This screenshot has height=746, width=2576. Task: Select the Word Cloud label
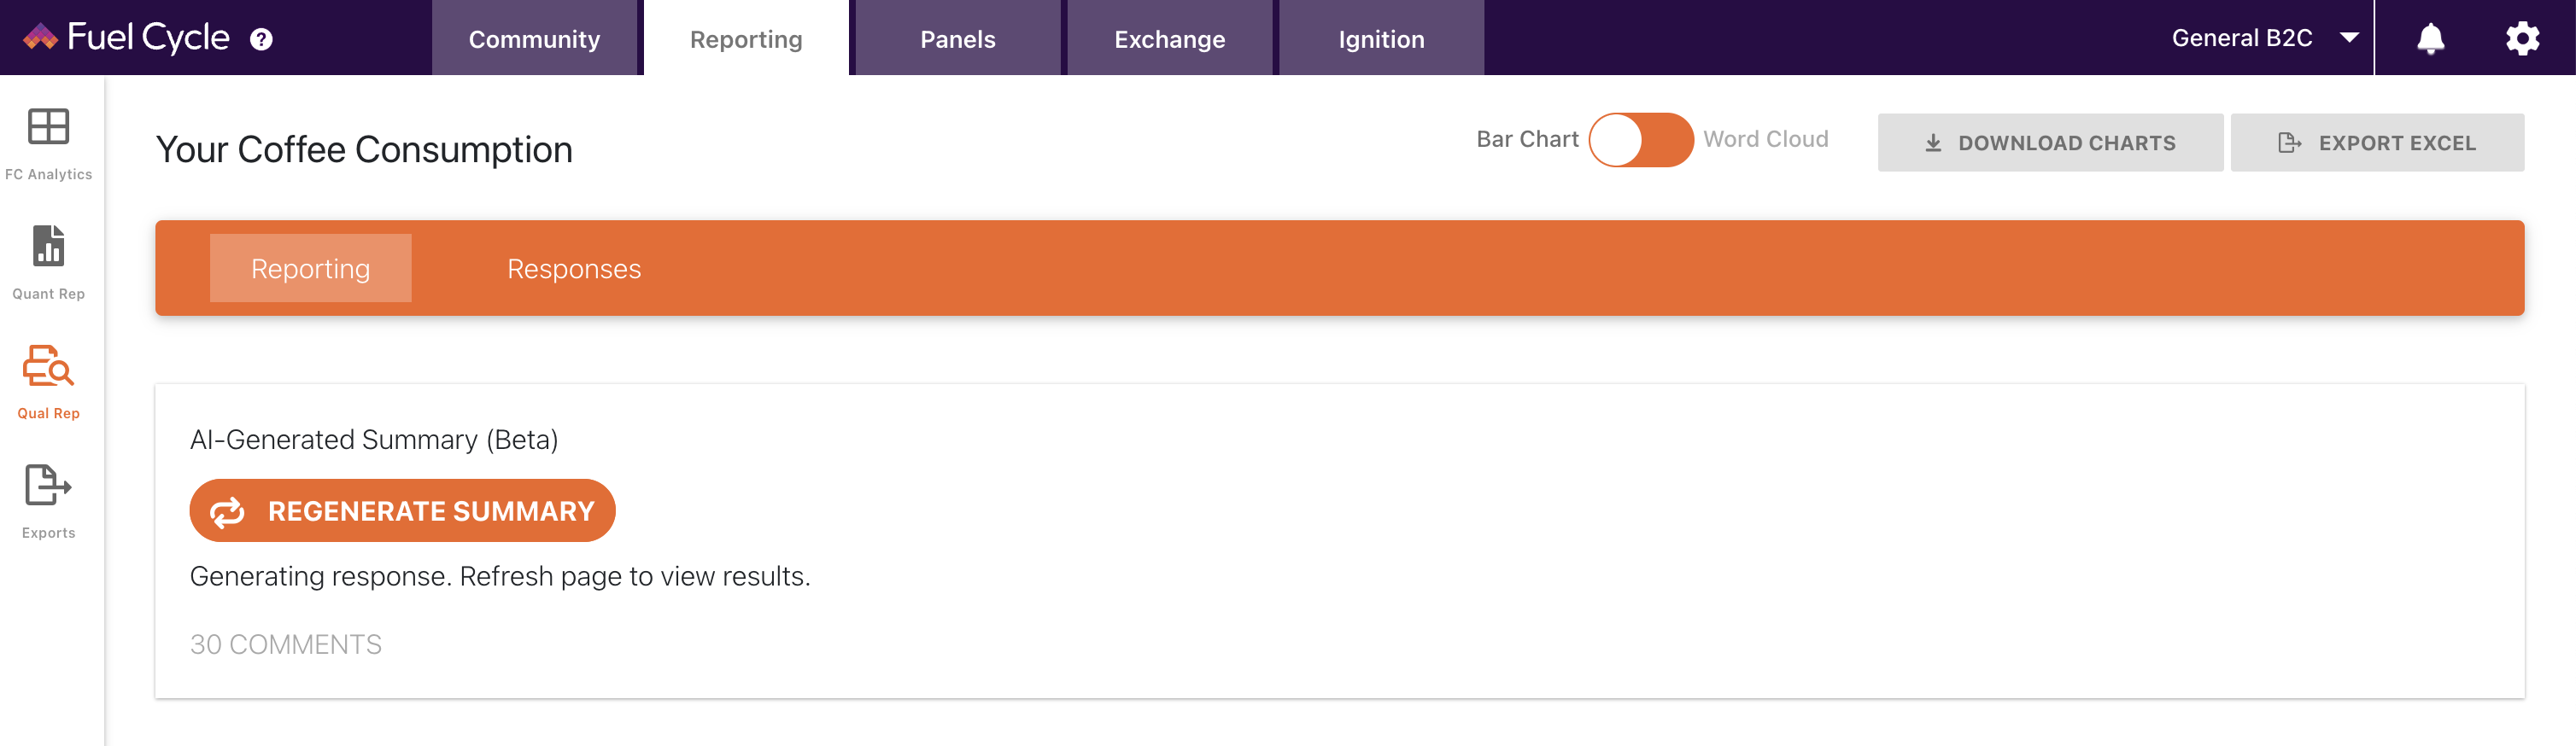coord(1765,139)
